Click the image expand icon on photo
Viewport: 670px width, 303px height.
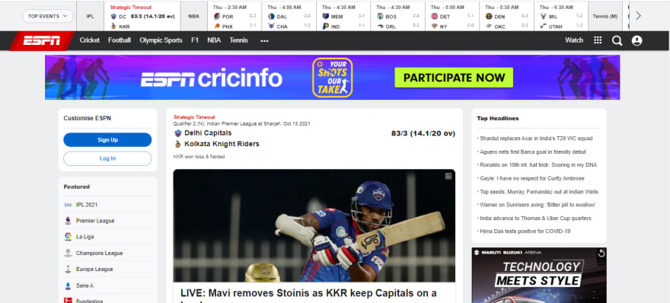pos(448,176)
